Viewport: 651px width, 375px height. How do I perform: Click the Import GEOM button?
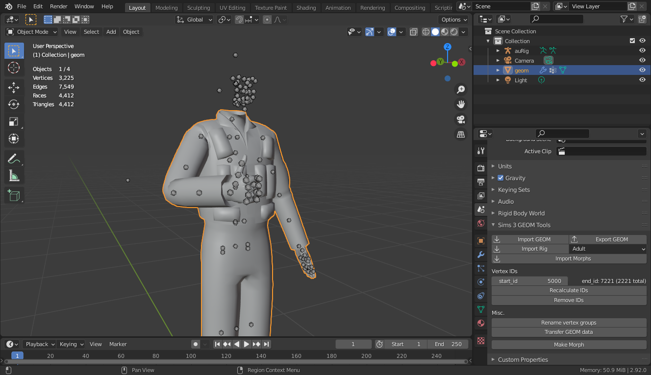530,239
